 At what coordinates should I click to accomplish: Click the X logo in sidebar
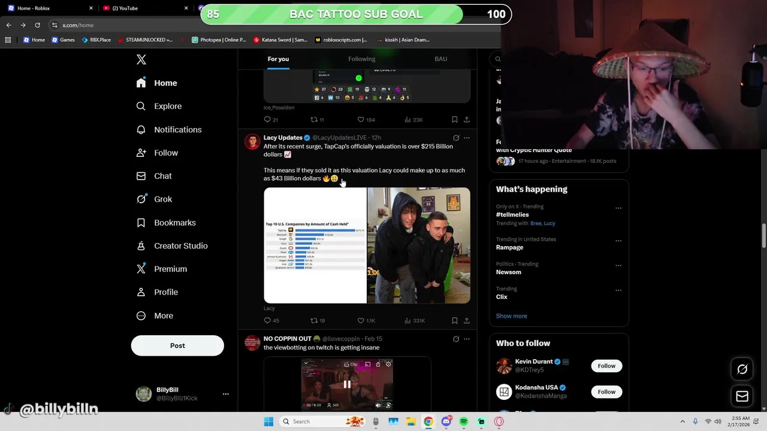[141, 59]
